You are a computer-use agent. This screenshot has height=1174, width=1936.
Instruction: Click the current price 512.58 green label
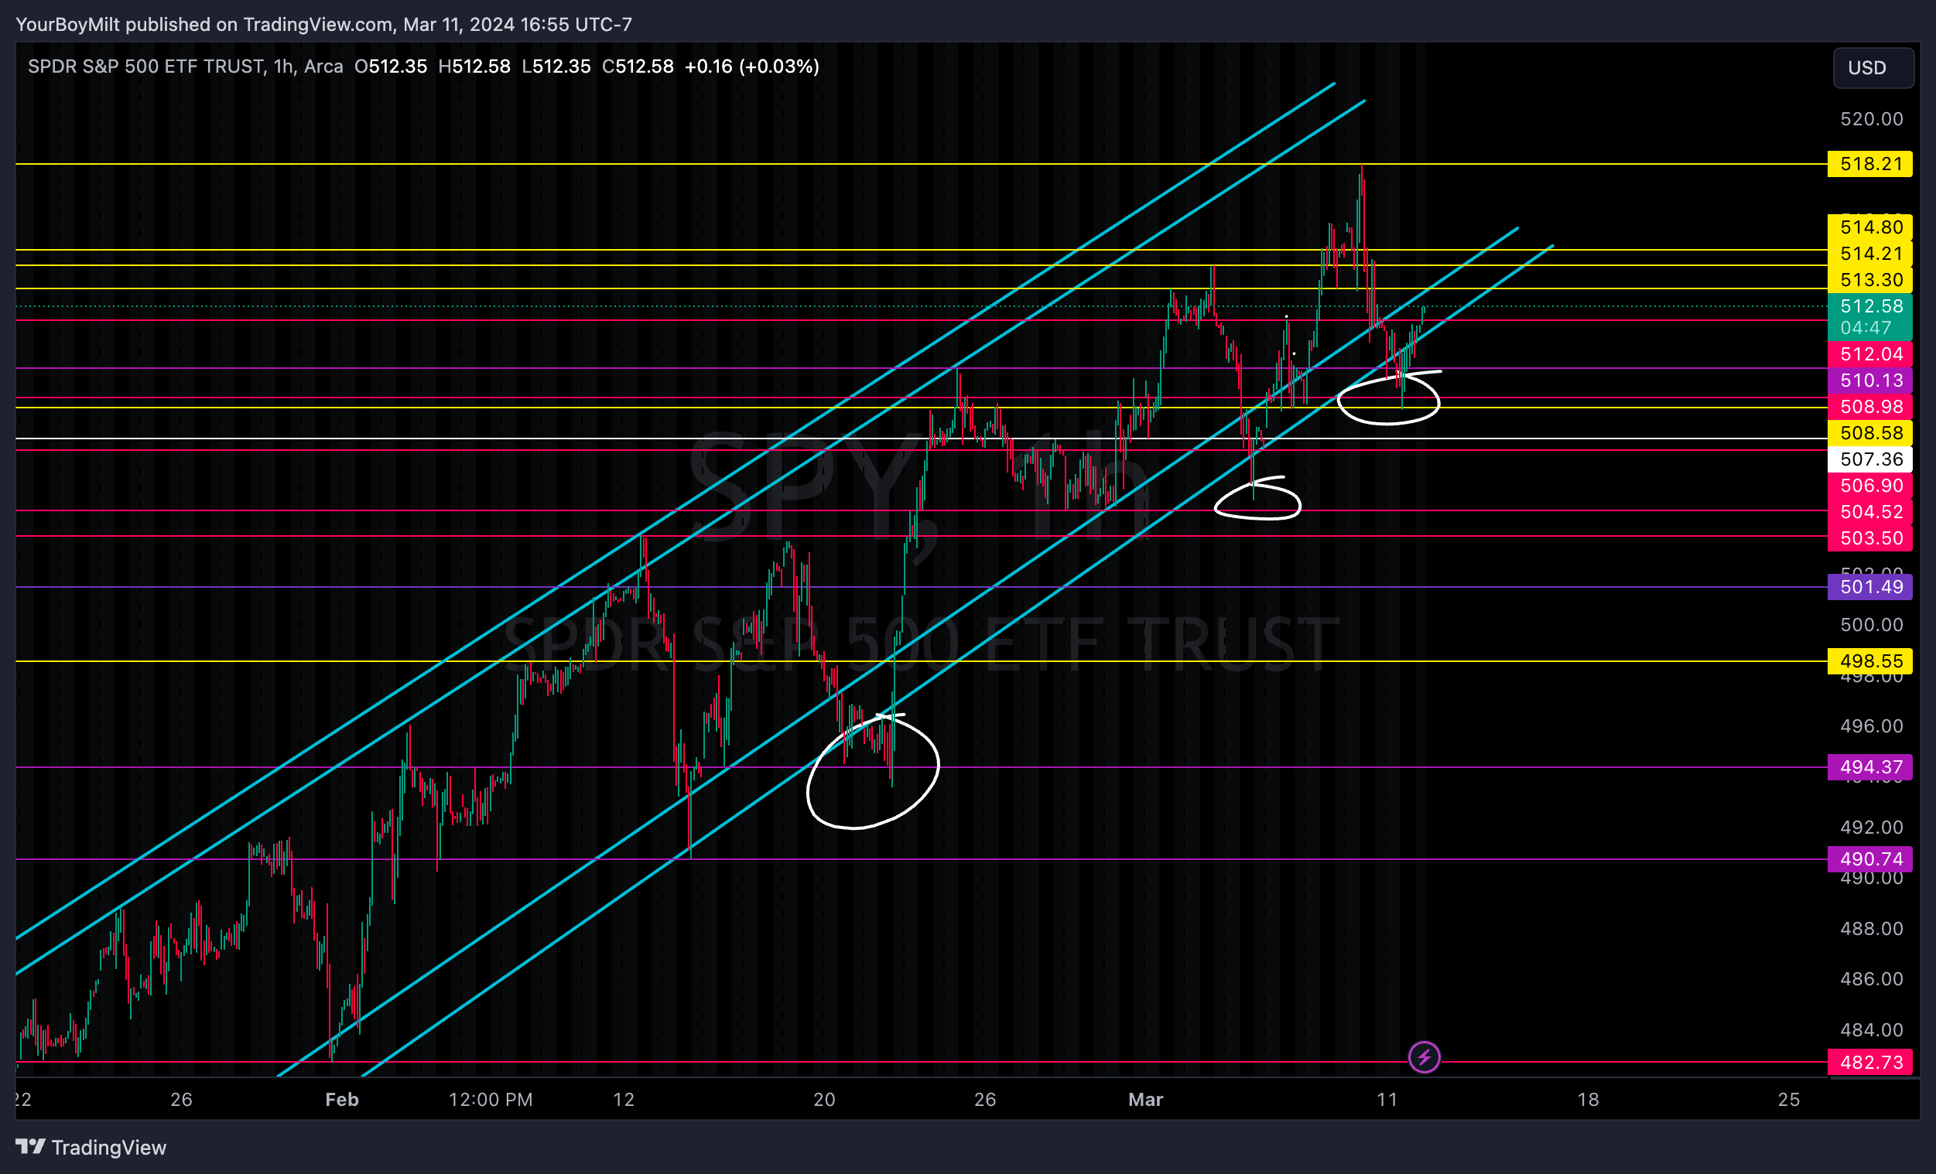click(1870, 307)
